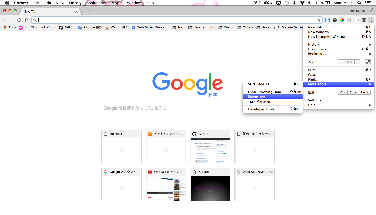Click the volume speaker icon
Image resolution: width=376 pixels, height=215 pixels.
click(x=309, y=3)
